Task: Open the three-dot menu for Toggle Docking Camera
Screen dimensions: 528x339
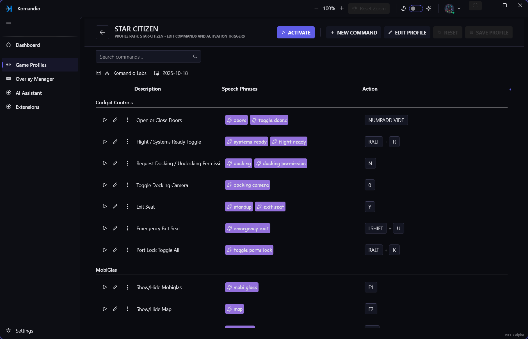Action: coord(128,185)
